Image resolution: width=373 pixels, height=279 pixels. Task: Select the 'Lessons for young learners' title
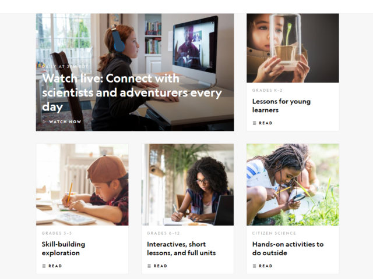281,106
